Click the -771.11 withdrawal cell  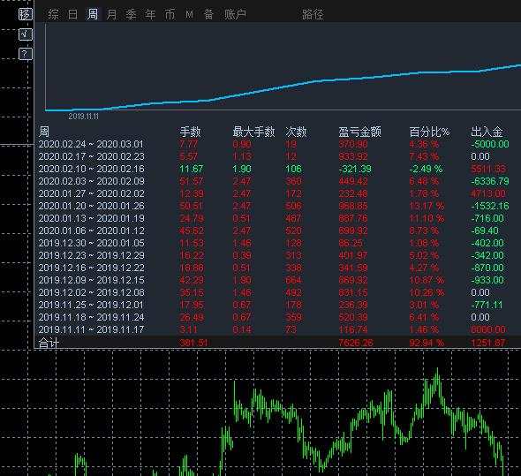[x=487, y=305]
